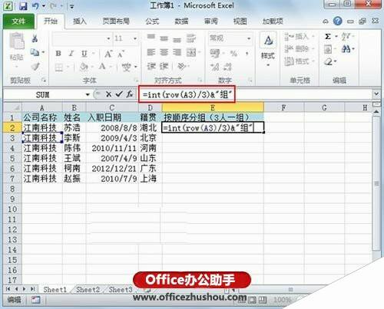Open the File (文件) tab
The width and height of the screenshot is (384, 309).
(x=18, y=21)
